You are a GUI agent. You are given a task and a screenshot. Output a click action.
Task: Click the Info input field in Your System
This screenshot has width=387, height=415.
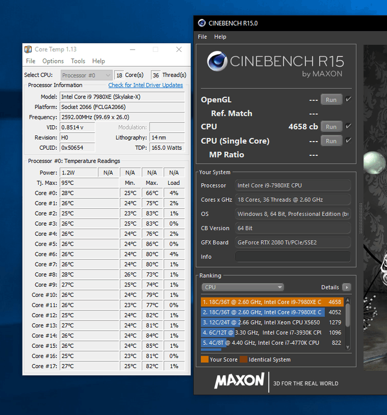(293, 256)
